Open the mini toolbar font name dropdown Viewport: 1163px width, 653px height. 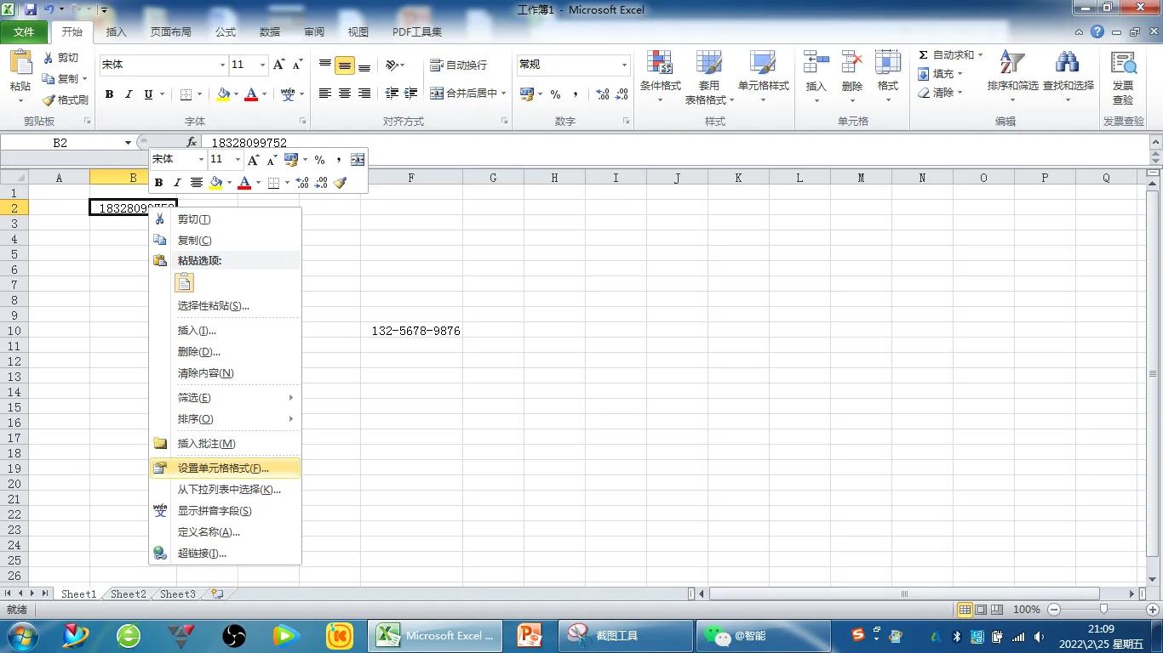(x=201, y=159)
